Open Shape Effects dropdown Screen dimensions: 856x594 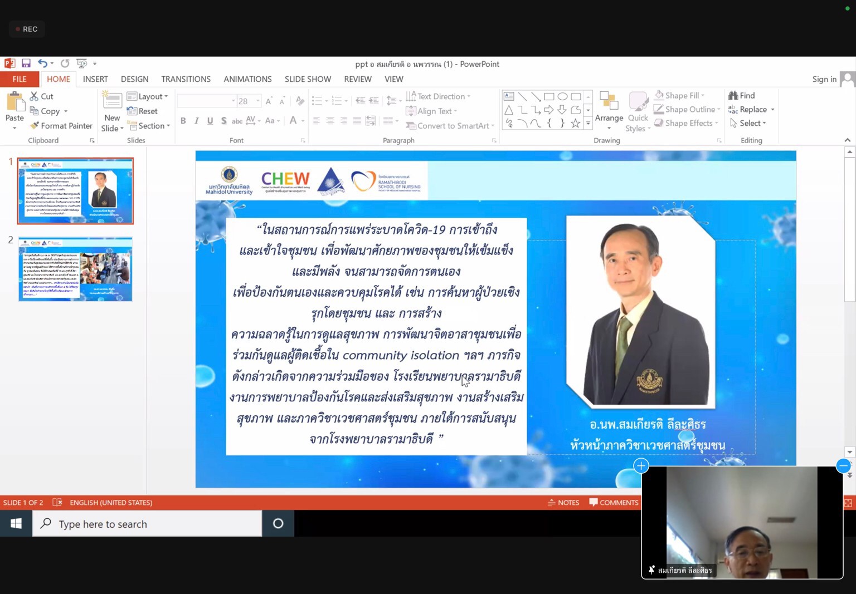pos(687,123)
